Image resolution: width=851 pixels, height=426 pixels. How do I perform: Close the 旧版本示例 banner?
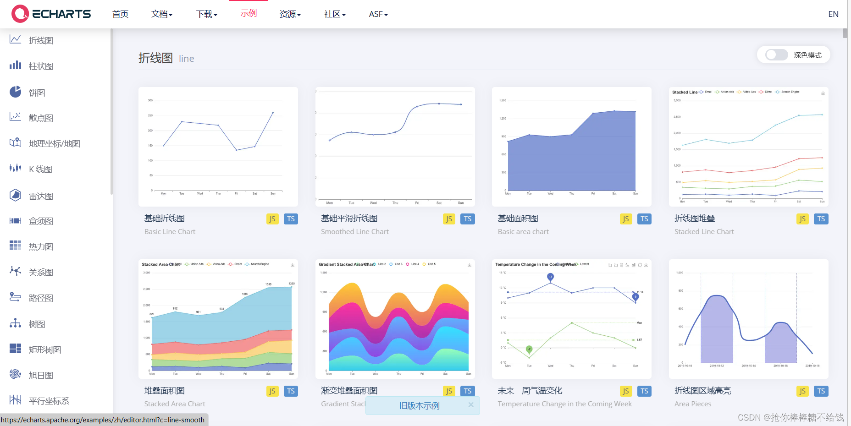point(471,405)
